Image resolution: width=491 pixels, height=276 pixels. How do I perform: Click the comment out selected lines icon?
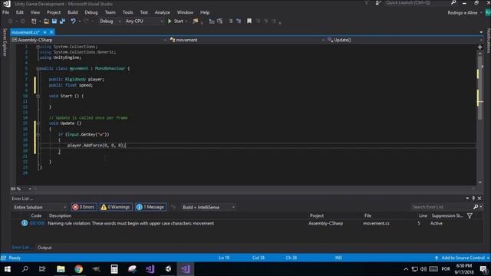(x=212, y=21)
